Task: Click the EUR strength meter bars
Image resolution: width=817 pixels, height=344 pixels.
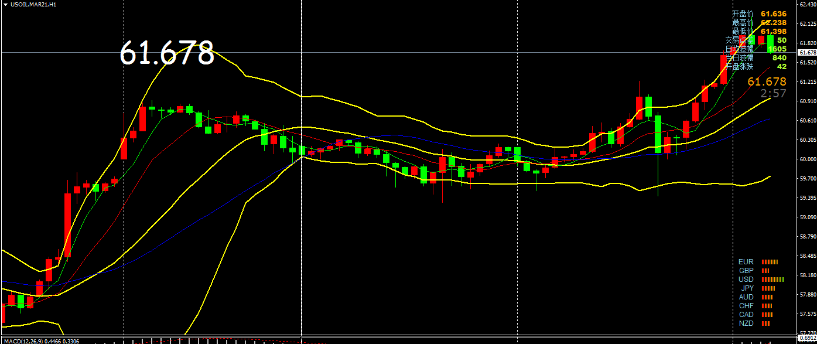Action: pos(770,262)
